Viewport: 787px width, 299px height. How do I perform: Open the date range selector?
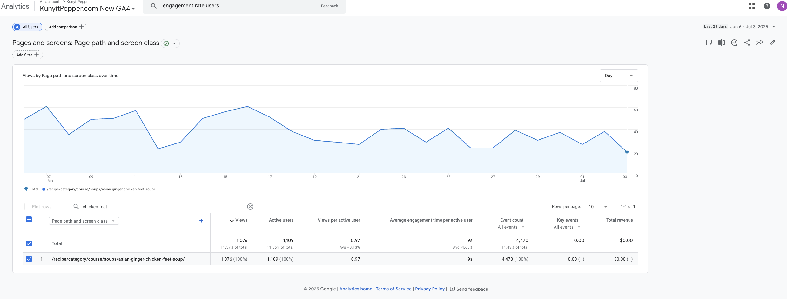click(x=752, y=27)
